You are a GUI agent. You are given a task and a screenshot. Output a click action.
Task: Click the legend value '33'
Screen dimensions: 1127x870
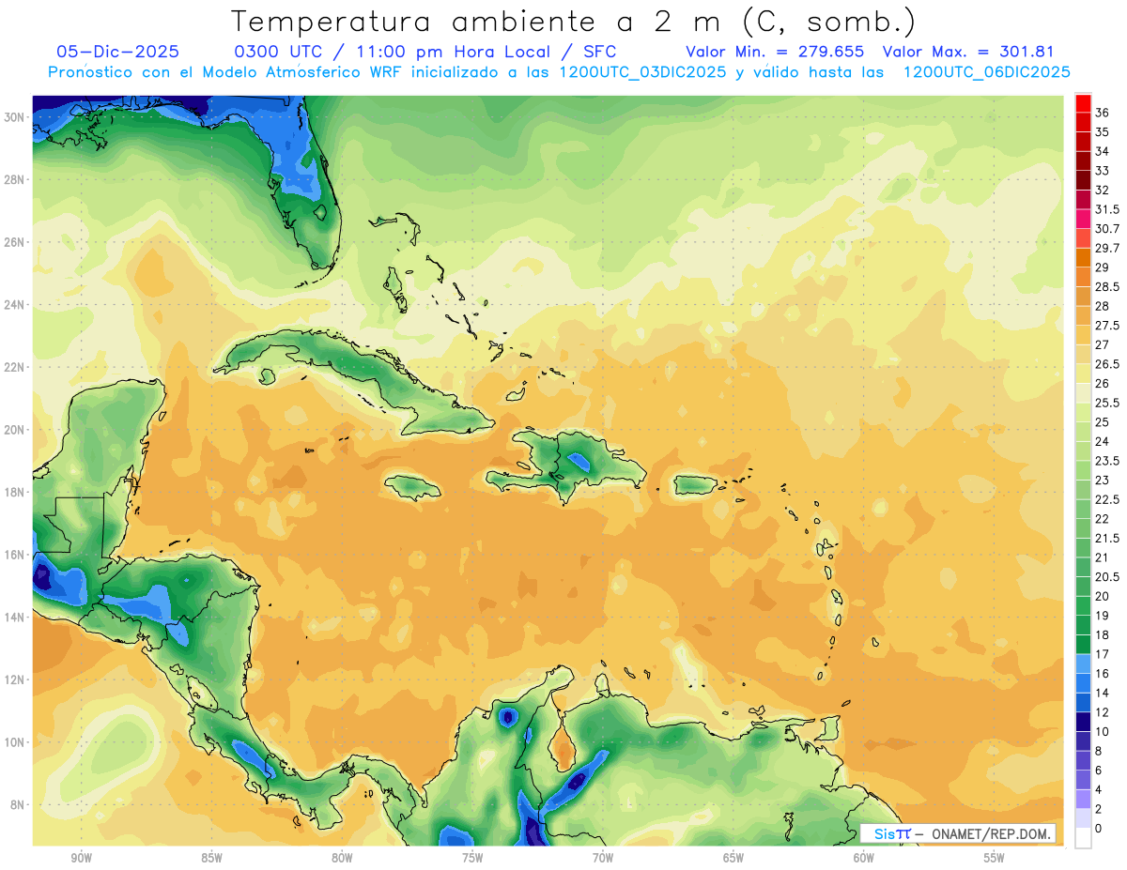(1103, 171)
